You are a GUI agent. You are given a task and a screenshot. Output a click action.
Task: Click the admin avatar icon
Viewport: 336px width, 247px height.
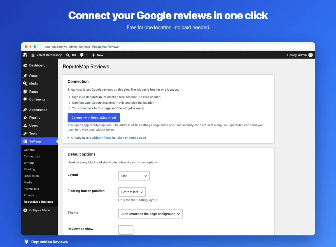pyautogui.click(x=311, y=55)
